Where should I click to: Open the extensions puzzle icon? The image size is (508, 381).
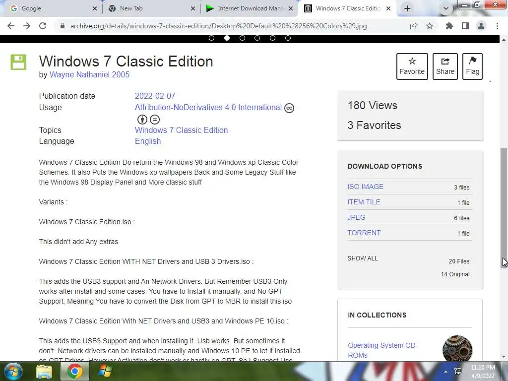(x=449, y=26)
